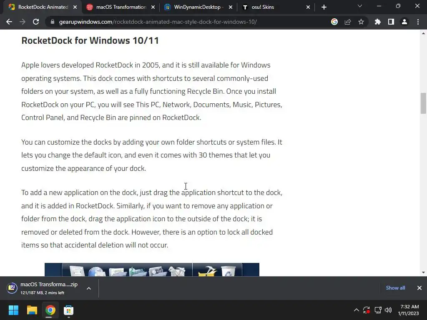Viewport: 427px width, 320px height.
Task: Close the osu! Skins tab
Action: pyautogui.click(x=308, y=7)
